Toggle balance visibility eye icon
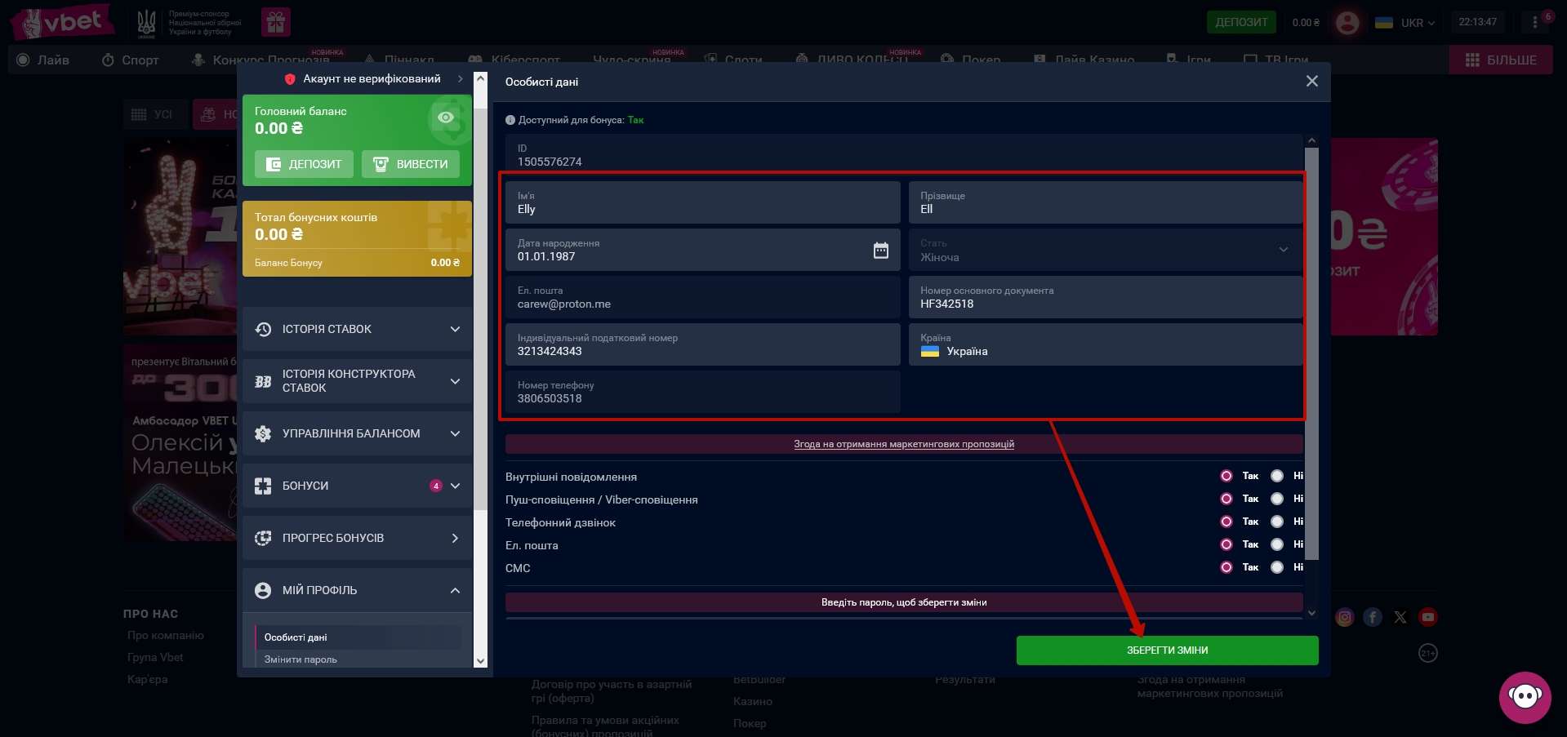The width and height of the screenshot is (1567, 737). [x=446, y=118]
